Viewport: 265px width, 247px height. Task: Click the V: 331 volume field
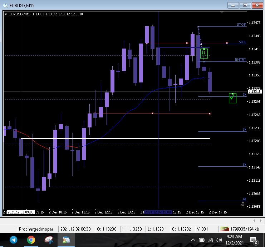pos(202,229)
